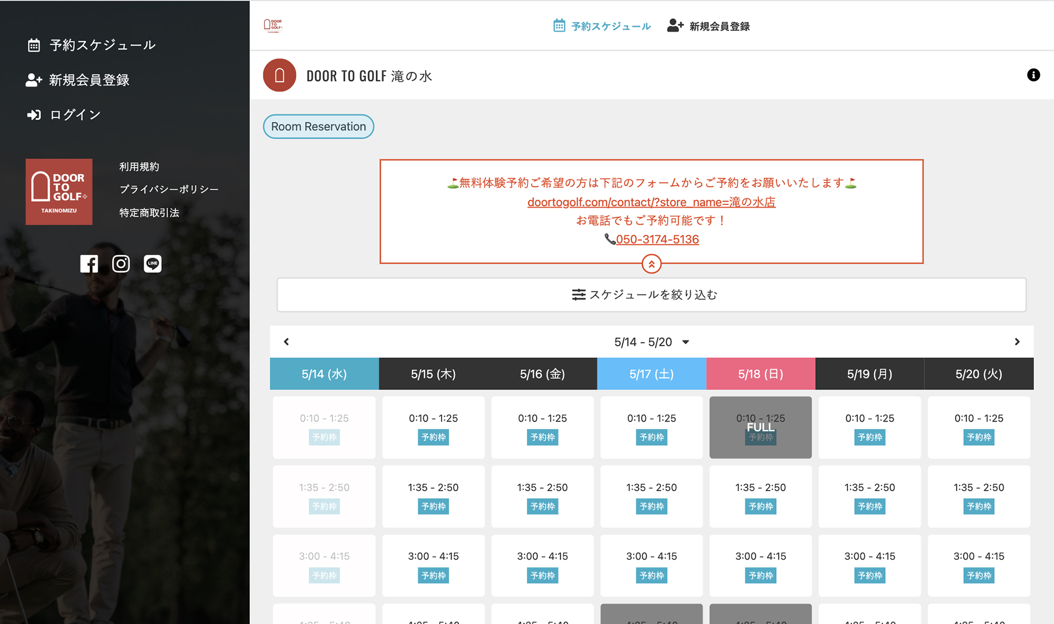This screenshot has width=1054, height=624.
Task: Select the 5/16 (金) day header
Action: click(542, 374)
